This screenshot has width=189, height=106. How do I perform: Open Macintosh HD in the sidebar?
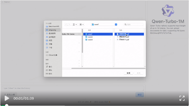click(53, 26)
